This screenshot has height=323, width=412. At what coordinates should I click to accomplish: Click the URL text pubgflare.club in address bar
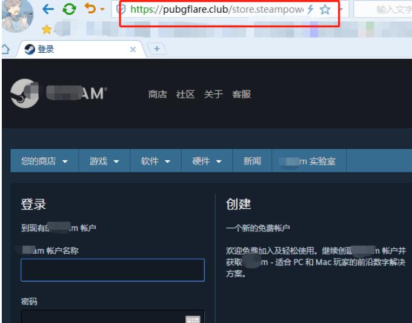click(196, 10)
